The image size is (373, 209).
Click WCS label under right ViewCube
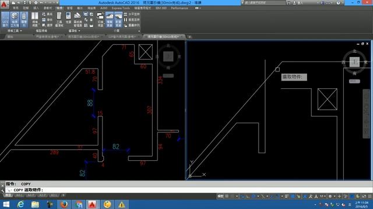[354, 81]
